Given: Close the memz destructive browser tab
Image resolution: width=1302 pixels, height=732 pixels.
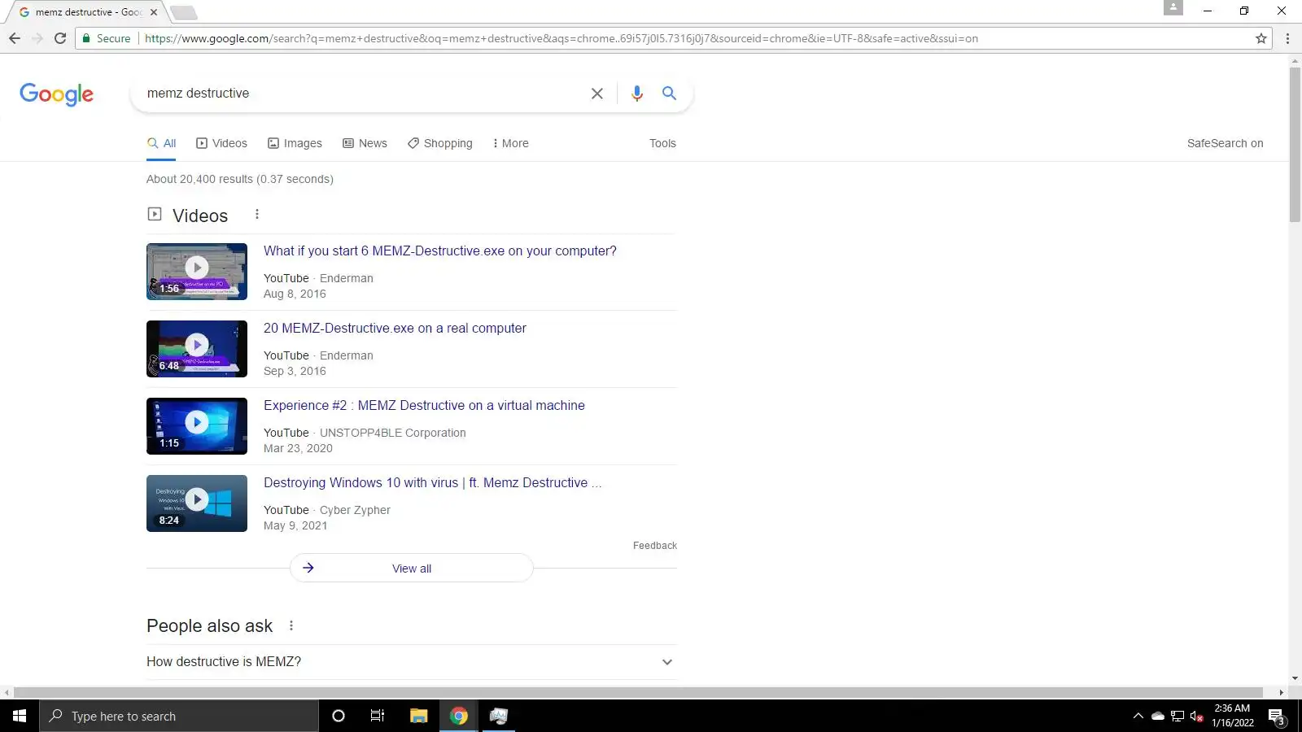Looking at the screenshot, I should coord(154,12).
